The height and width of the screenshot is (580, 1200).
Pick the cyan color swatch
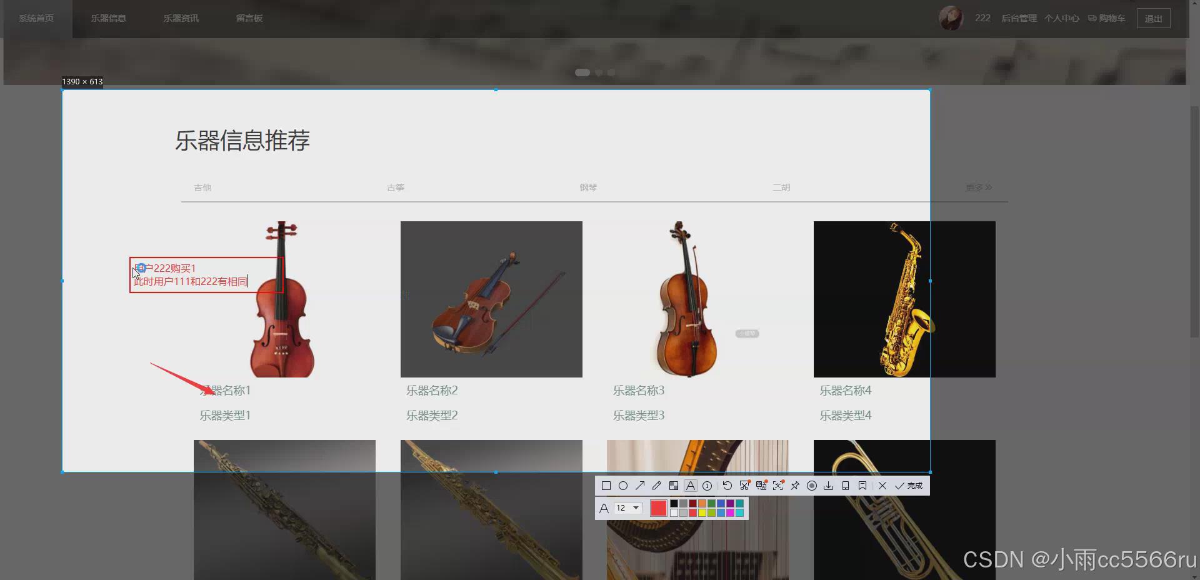739,512
